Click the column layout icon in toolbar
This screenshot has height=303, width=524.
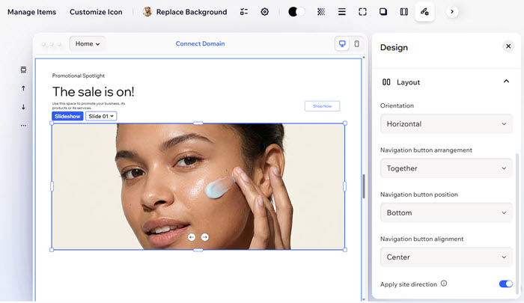coord(404,12)
